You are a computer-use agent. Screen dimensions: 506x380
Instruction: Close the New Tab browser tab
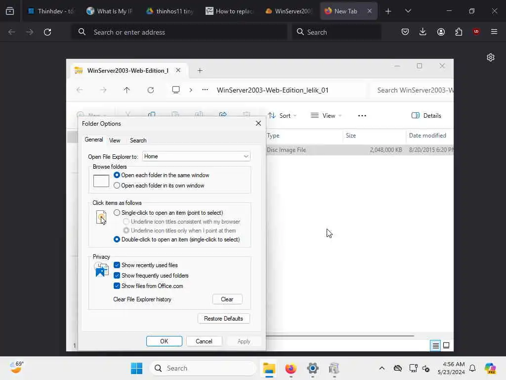coord(370,11)
